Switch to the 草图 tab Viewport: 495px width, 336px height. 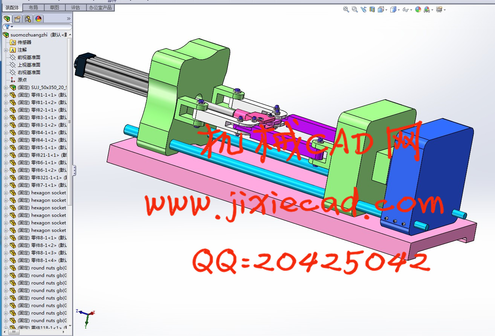54,8
